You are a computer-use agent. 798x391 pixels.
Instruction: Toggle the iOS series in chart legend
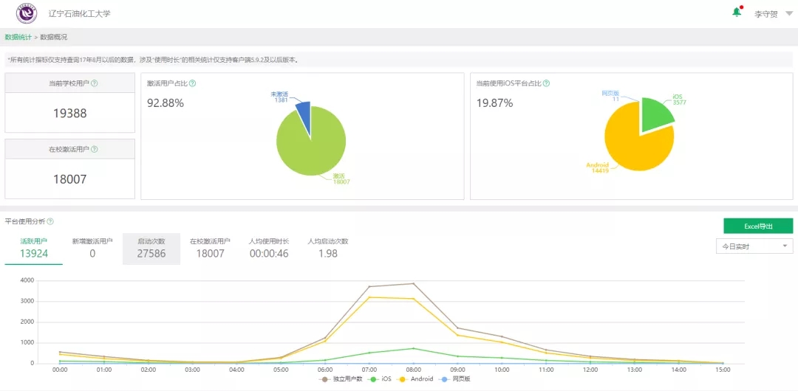(381, 378)
